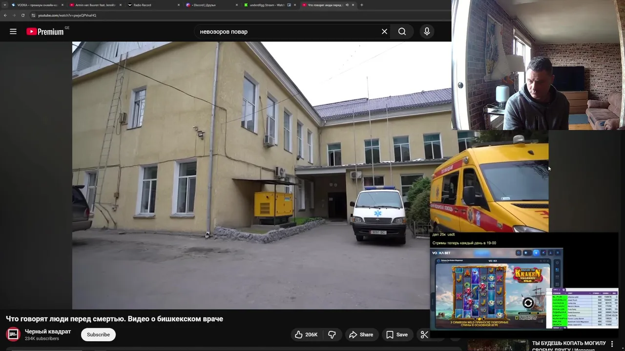This screenshot has width=625, height=351.
Task: Go forward with the browser forward arrow
Action: click(14, 15)
